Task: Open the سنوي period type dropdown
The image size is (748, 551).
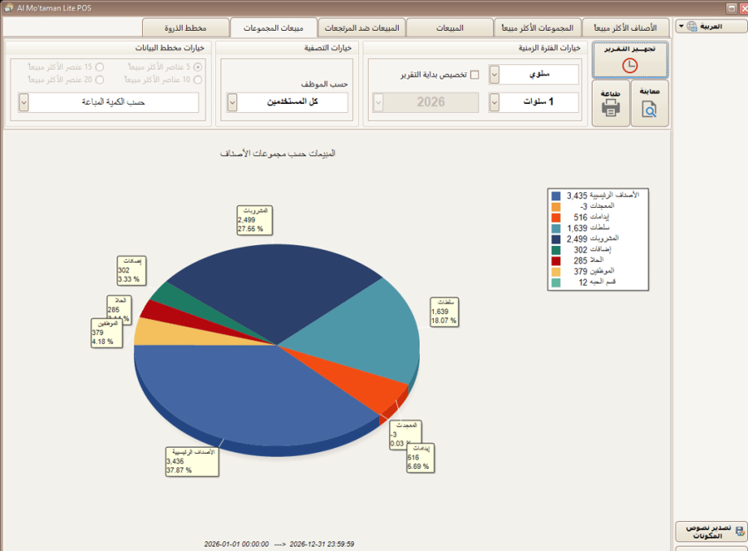Action: pos(495,75)
